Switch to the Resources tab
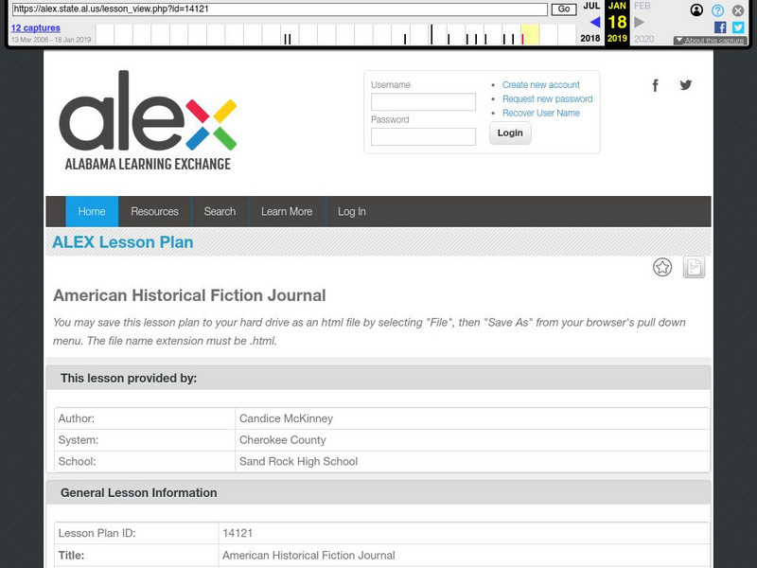The height and width of the screenshot is (568, 757). [155, 211]
